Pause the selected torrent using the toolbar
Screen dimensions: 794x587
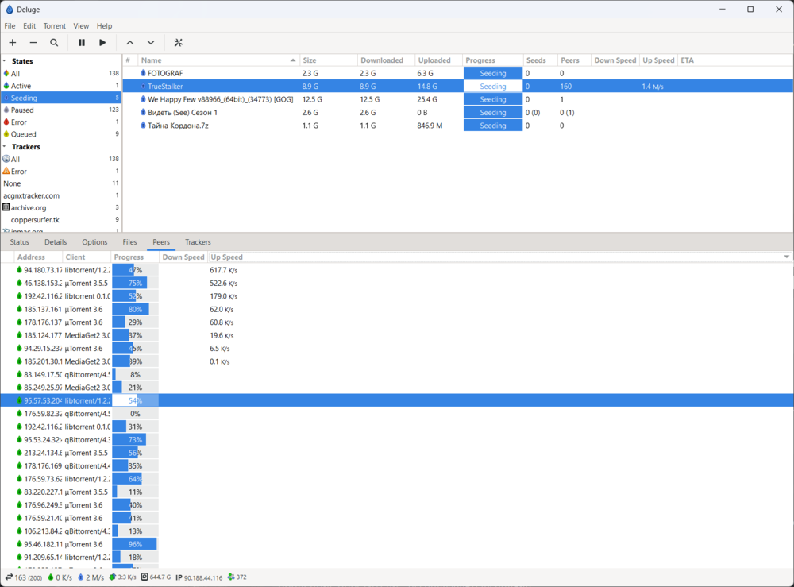(x=82, y=43)
